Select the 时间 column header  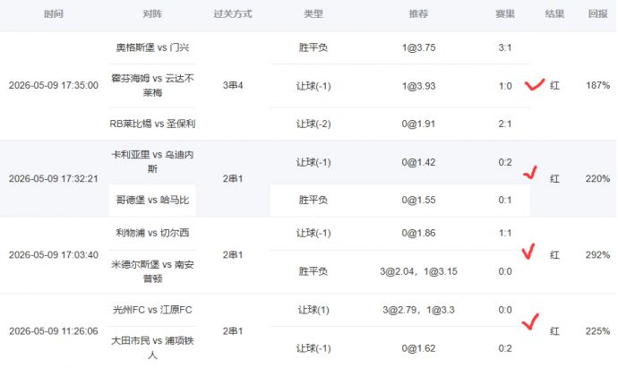point(54,14)
